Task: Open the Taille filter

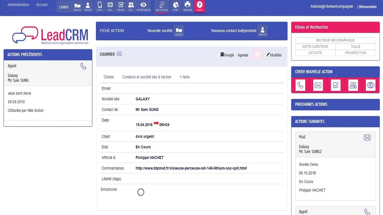Action: [356, 47]
